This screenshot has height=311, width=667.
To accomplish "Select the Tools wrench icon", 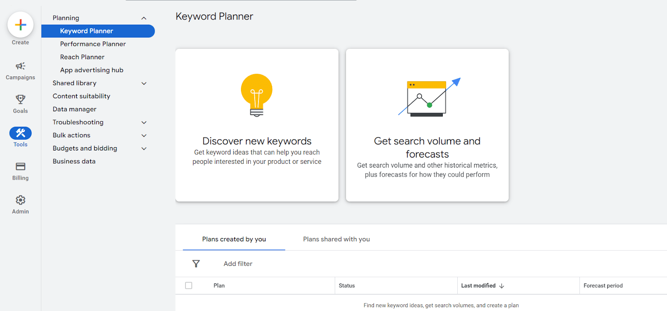I will pos(20,133).
